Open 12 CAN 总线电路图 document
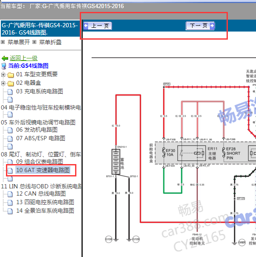 click(x=41, y=193)
